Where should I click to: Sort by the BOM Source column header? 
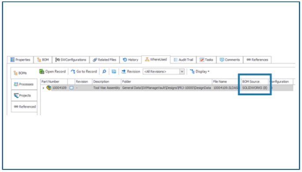(254, 82)
